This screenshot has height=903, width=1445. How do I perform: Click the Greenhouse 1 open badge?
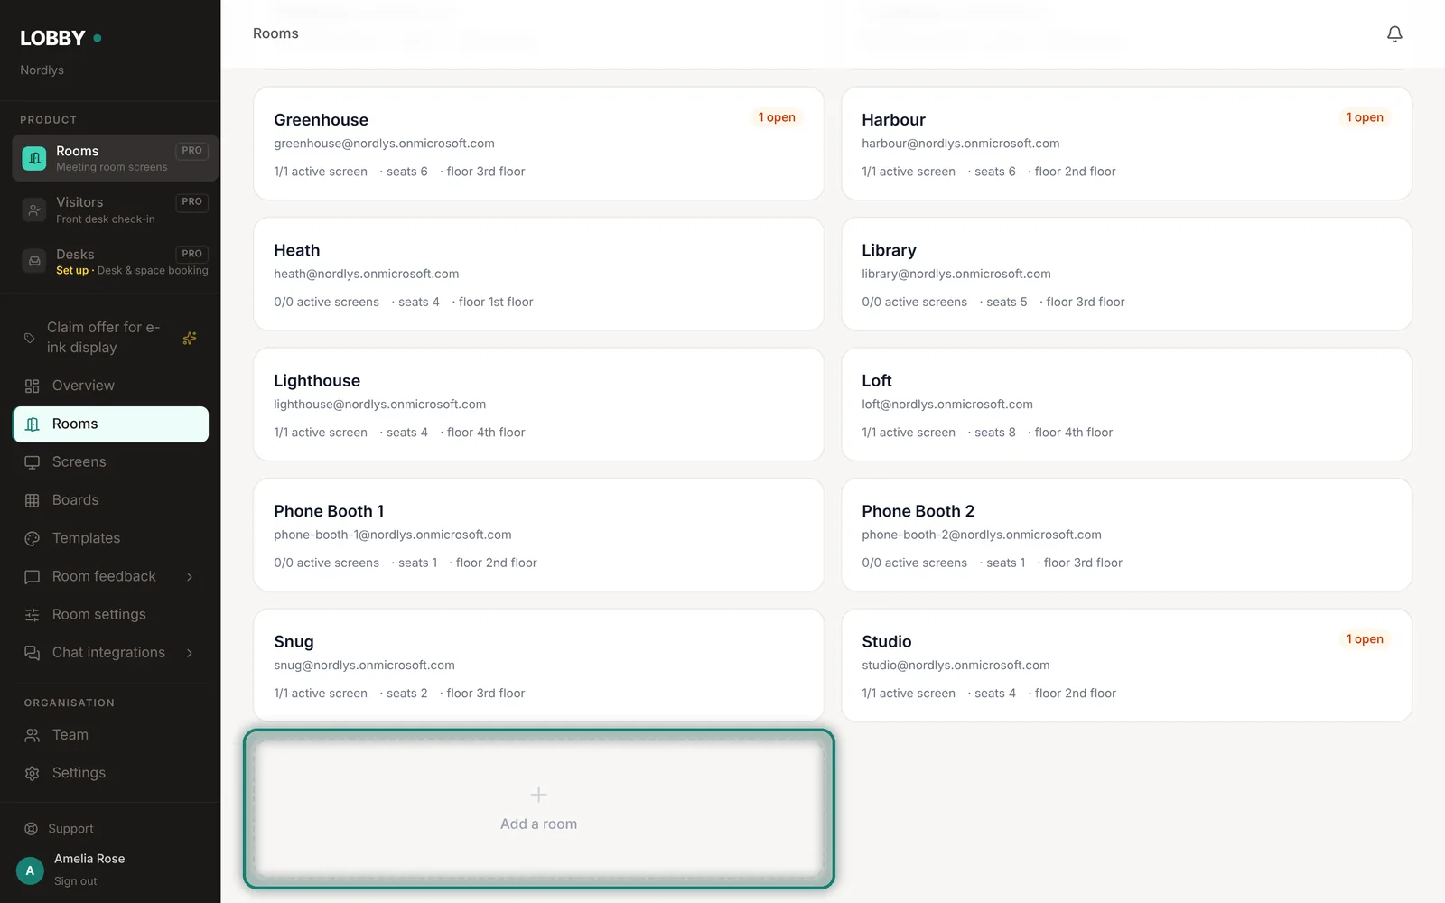[777, 117]
